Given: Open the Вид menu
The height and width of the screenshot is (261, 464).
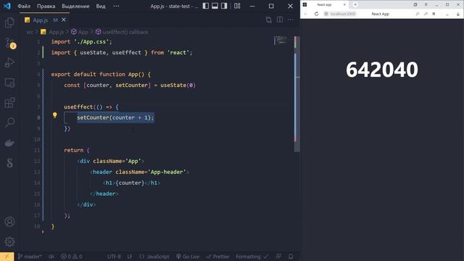Looking at the screenshot, I should tap(101, 6).
